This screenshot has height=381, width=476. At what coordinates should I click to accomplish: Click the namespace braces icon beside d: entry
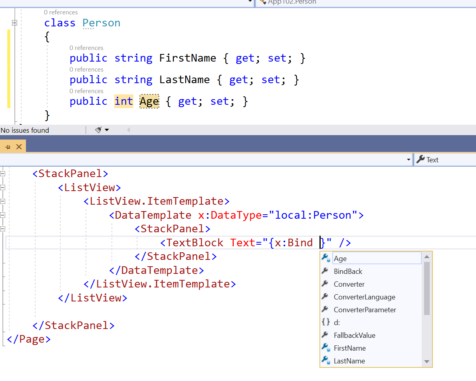(325, 322)
